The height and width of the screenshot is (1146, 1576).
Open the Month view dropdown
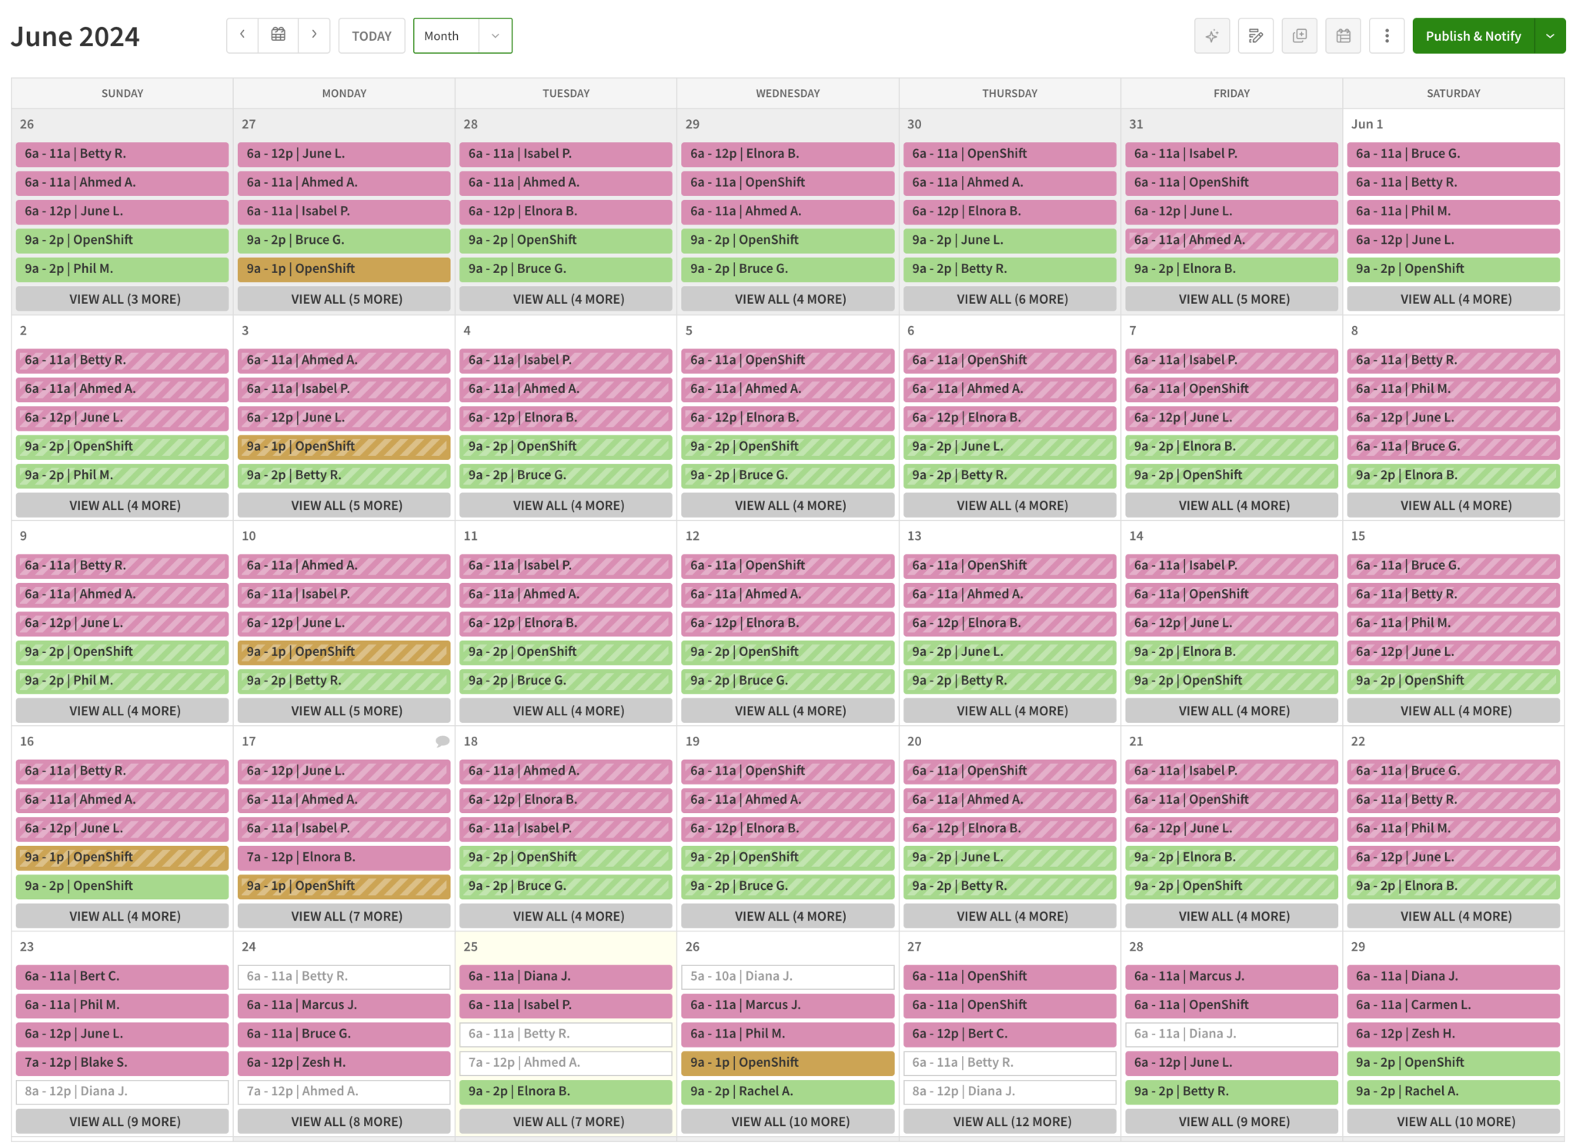click(462, 35)
